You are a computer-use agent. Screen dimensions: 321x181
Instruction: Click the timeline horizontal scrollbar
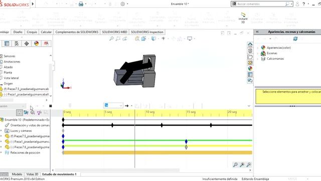(x=117, y=170)
